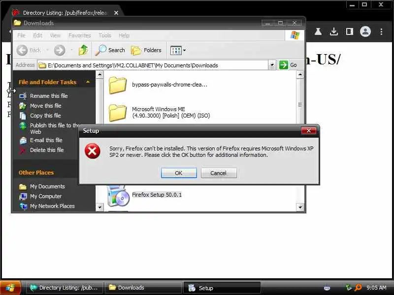Click the red error icon in Setup dialog
The height and width of the screenshot is (295, 394).
[93, 151]
